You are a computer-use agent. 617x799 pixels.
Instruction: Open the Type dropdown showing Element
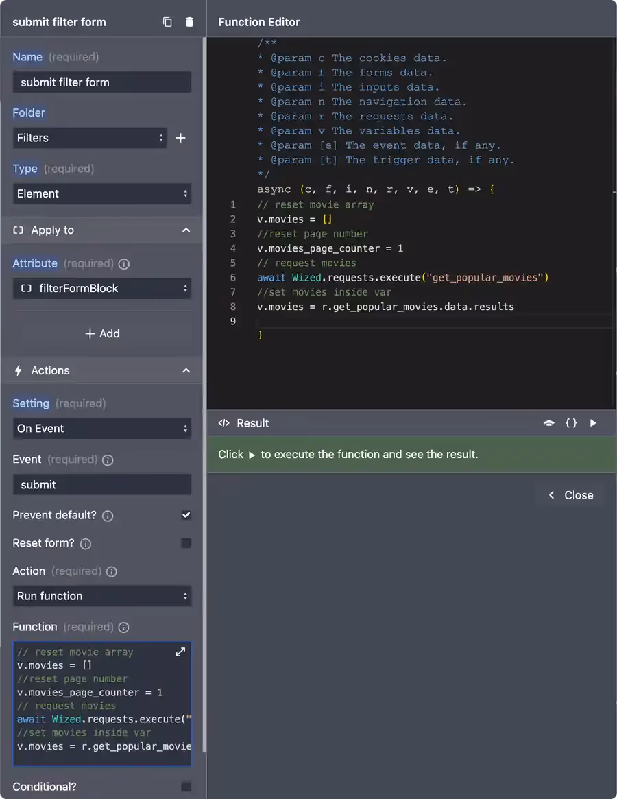click(101, 194)
